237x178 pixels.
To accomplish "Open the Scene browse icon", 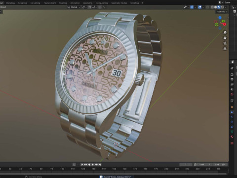I will [x=221, y=2].
